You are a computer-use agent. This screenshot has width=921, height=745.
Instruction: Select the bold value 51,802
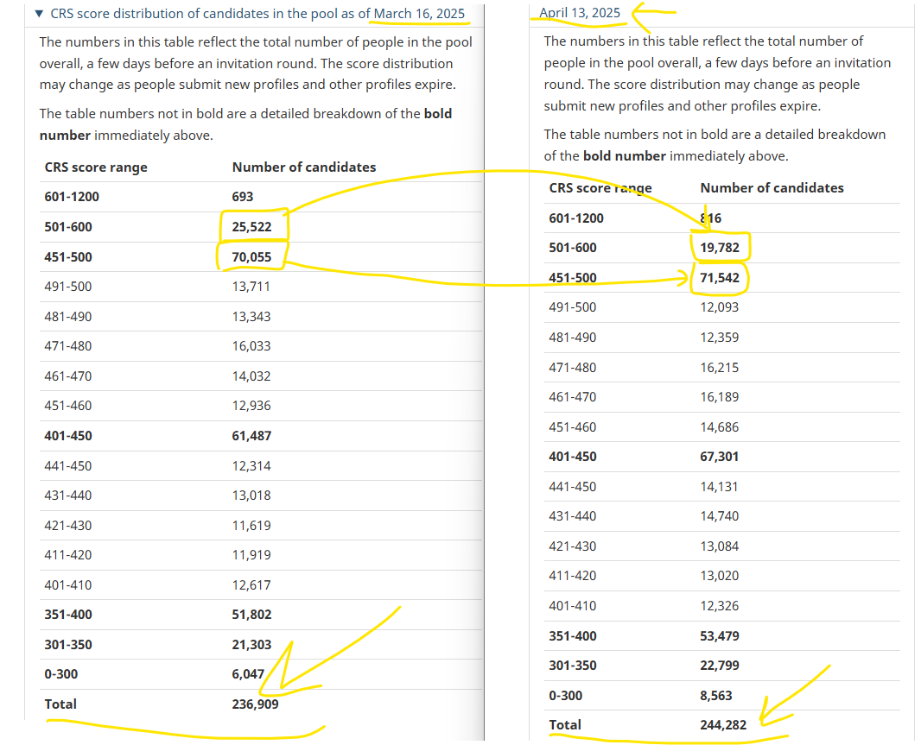click(x=251, y=615)
